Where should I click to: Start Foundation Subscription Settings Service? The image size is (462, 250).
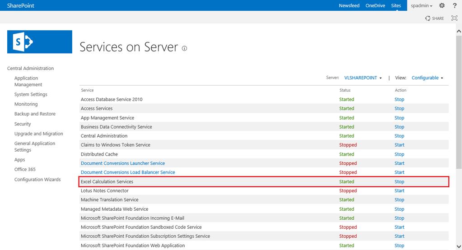399,236
